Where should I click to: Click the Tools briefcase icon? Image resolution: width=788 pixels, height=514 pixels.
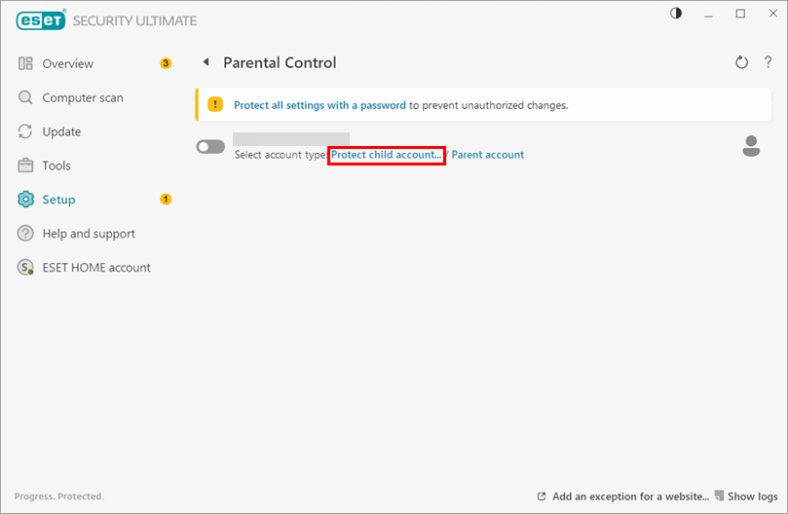(25, 166)
